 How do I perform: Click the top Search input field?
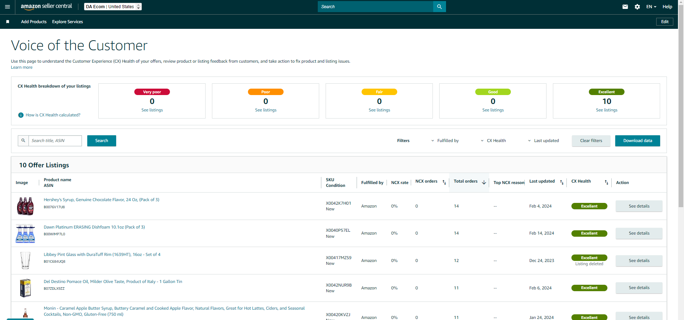coord(375,7)
